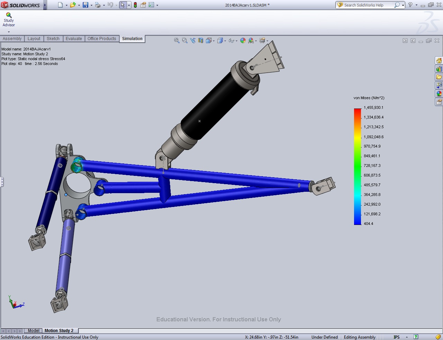
Task: Open Appearances and Scenes task pane tab
Action: point(439,94)
